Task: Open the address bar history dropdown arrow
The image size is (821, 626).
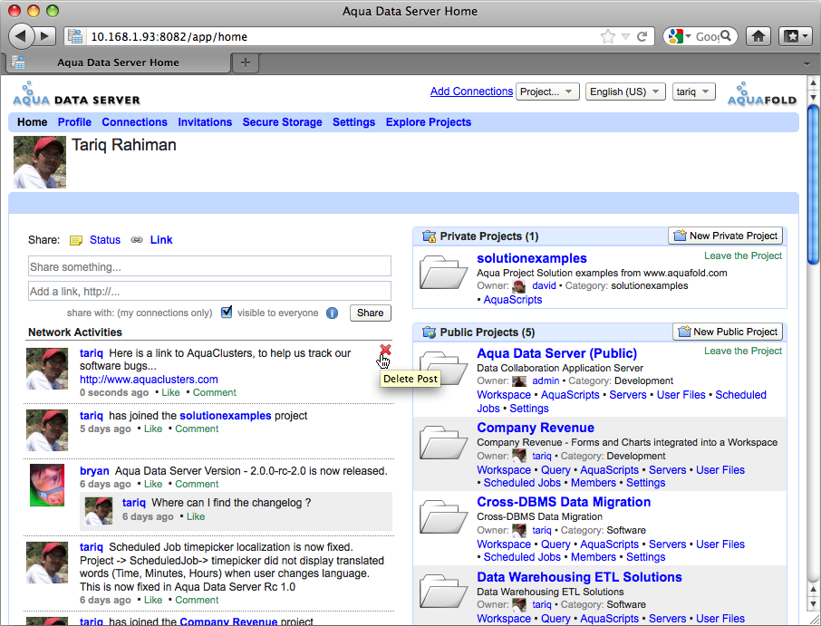Action: 625,36
